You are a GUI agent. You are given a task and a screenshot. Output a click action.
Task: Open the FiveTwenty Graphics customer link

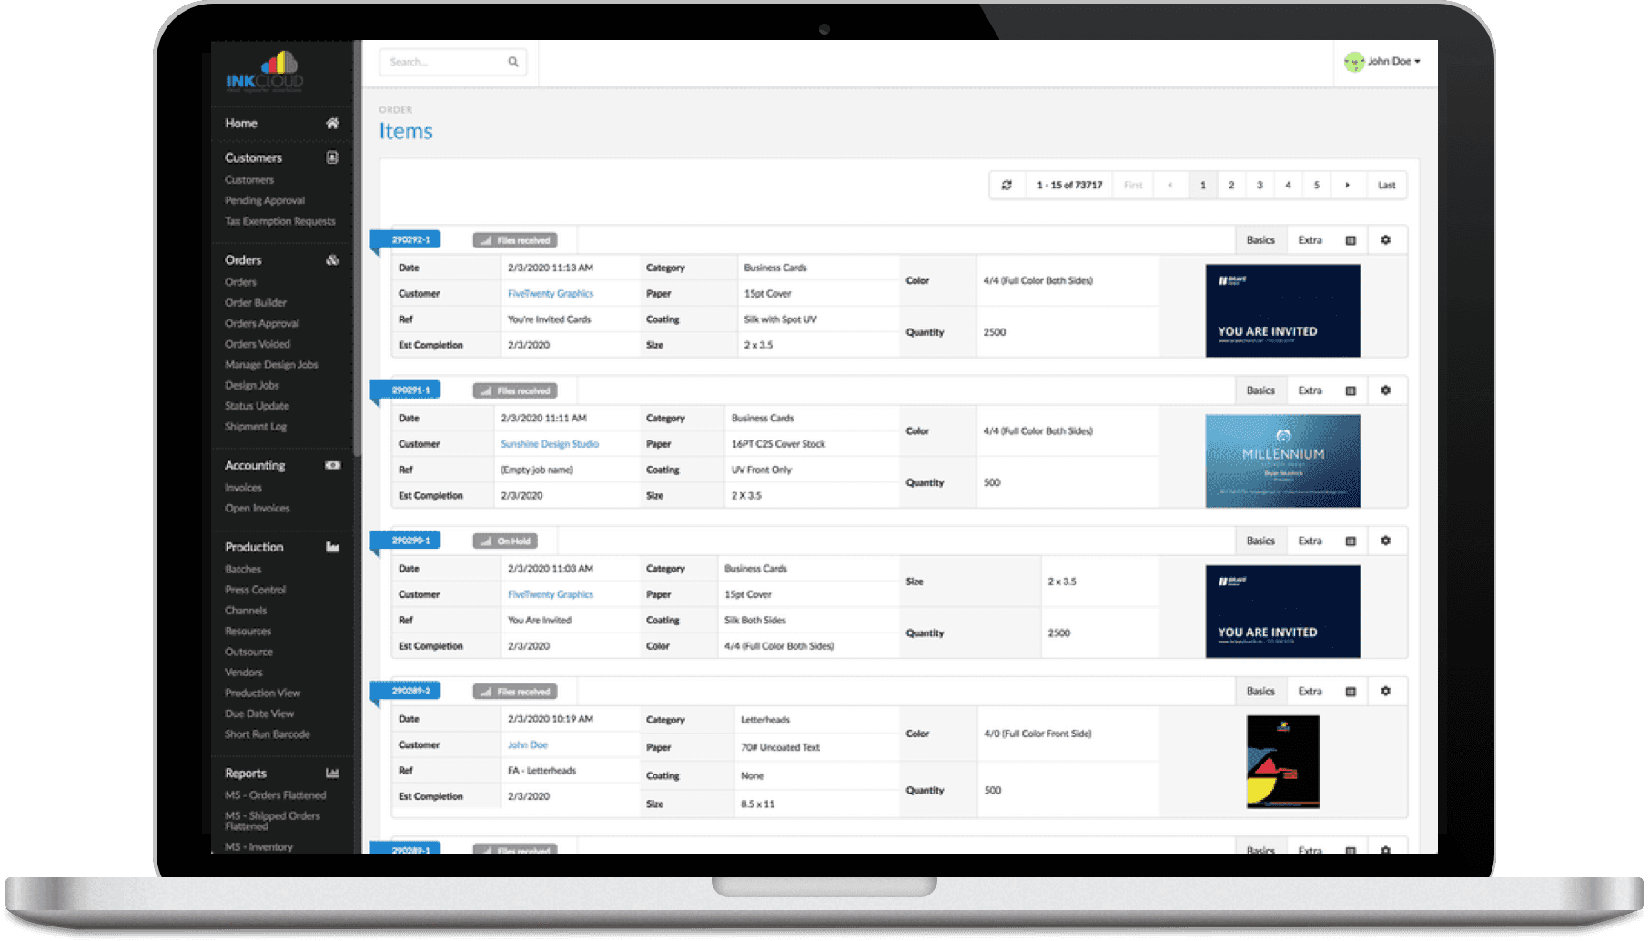click(x=550, y=294)
